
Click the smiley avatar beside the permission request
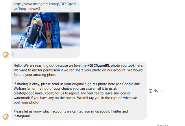click(x=5, y=116)
